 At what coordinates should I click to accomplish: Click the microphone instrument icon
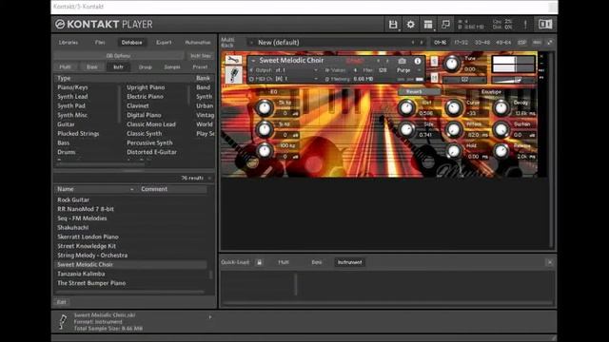click(233, 74)
